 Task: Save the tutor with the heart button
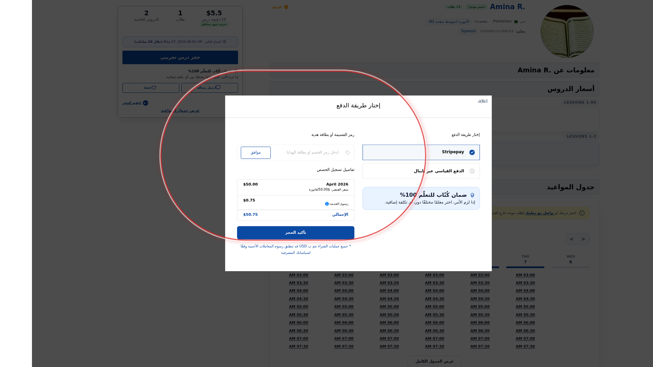(151, 88)
